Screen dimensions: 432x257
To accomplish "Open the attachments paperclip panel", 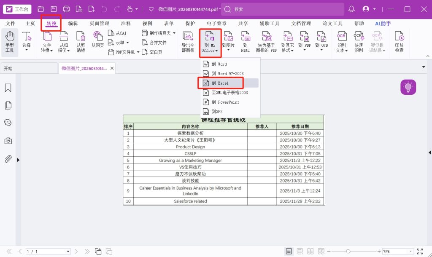I will point(8,159).
